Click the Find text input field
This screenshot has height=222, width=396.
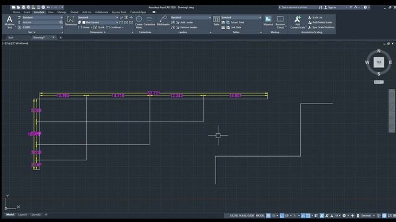tap(40, 22)
